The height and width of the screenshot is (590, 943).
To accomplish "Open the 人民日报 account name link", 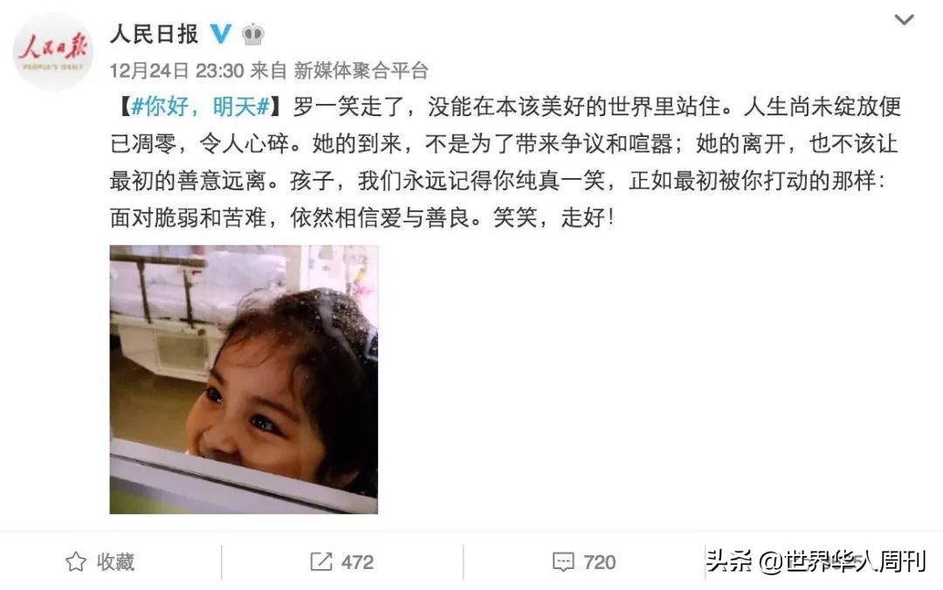I will (x=154, y=34).
